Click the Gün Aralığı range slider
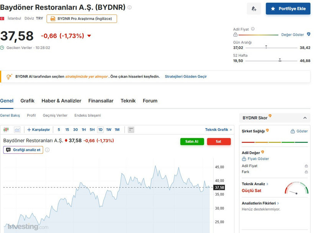 tap(271, 47)
